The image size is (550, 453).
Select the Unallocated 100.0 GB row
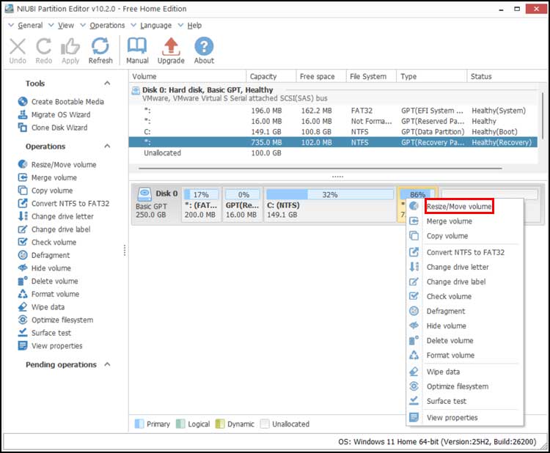tap(333, 153)
